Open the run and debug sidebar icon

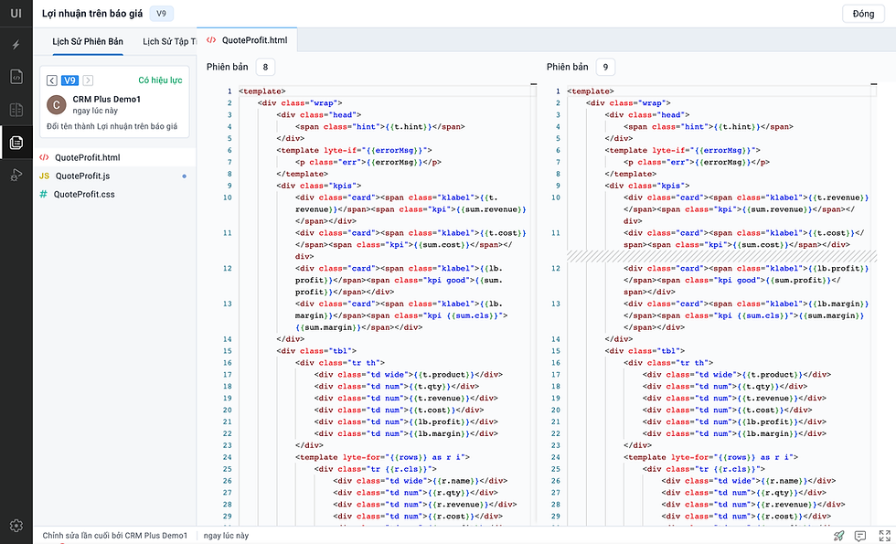(x=16, y=175)
